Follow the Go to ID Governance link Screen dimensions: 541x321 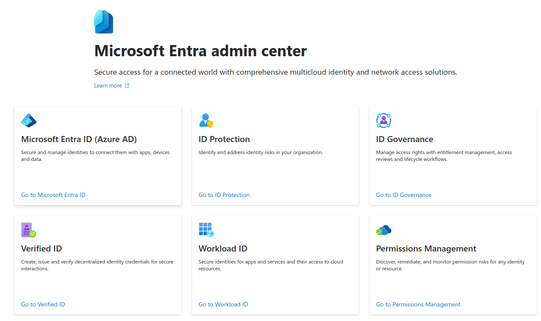[x=403, y=195]
